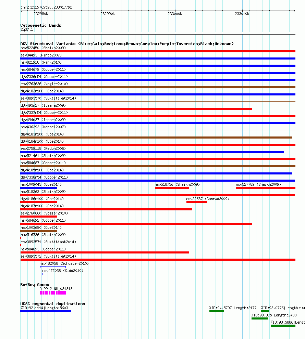Click nsv527789 (Shaikh2009) label
The height and width of the screenshot is (339, 305).
point(258,184)
